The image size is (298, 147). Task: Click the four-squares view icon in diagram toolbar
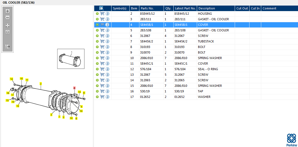click(x=8, y=26)
